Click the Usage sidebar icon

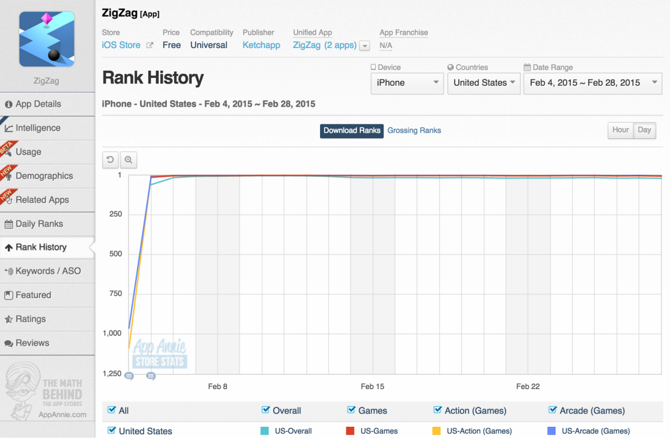point(9,152)
